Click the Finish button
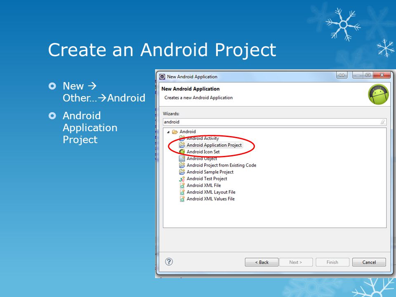The image size is (396, 297). (x=332, y=262)
